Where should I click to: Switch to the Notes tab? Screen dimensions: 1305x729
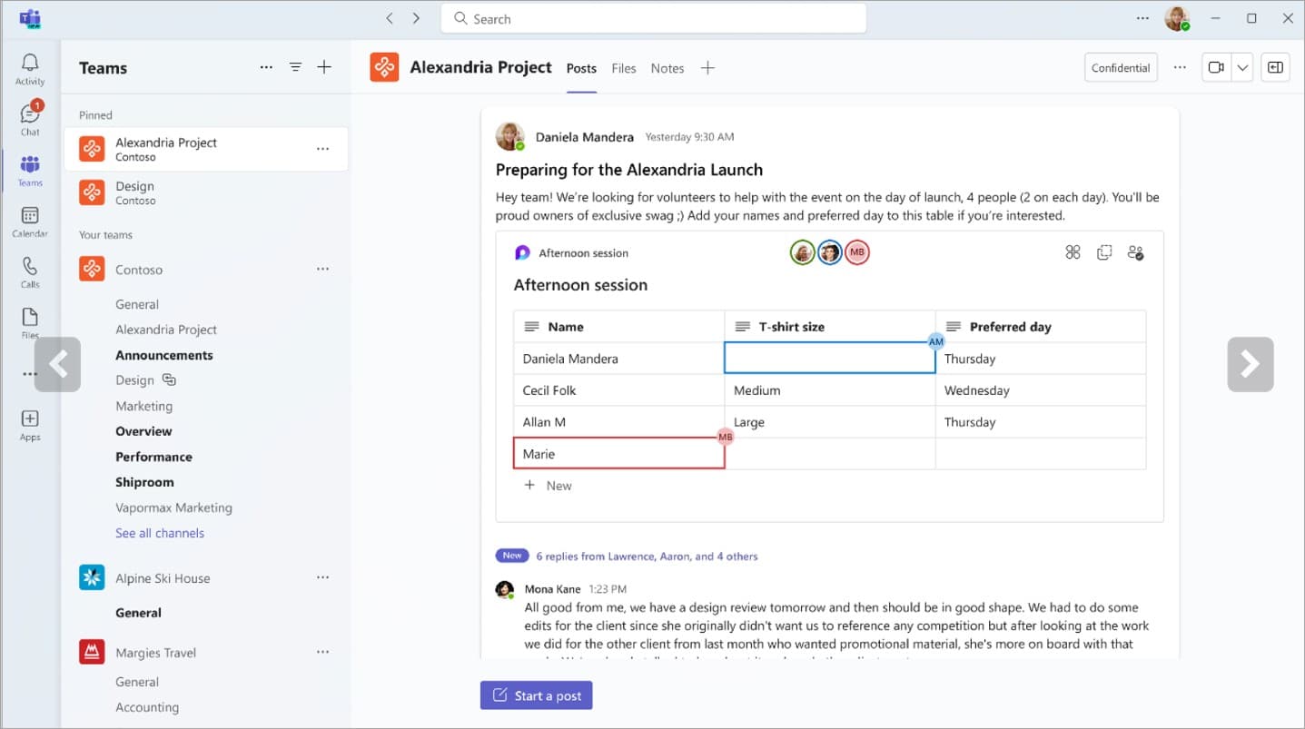[x=667, y=68]
